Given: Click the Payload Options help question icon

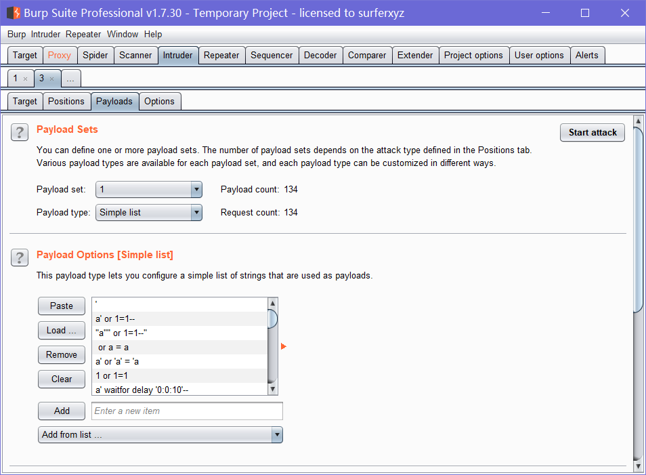Looking at the screenshot, I should coord(20,257).
